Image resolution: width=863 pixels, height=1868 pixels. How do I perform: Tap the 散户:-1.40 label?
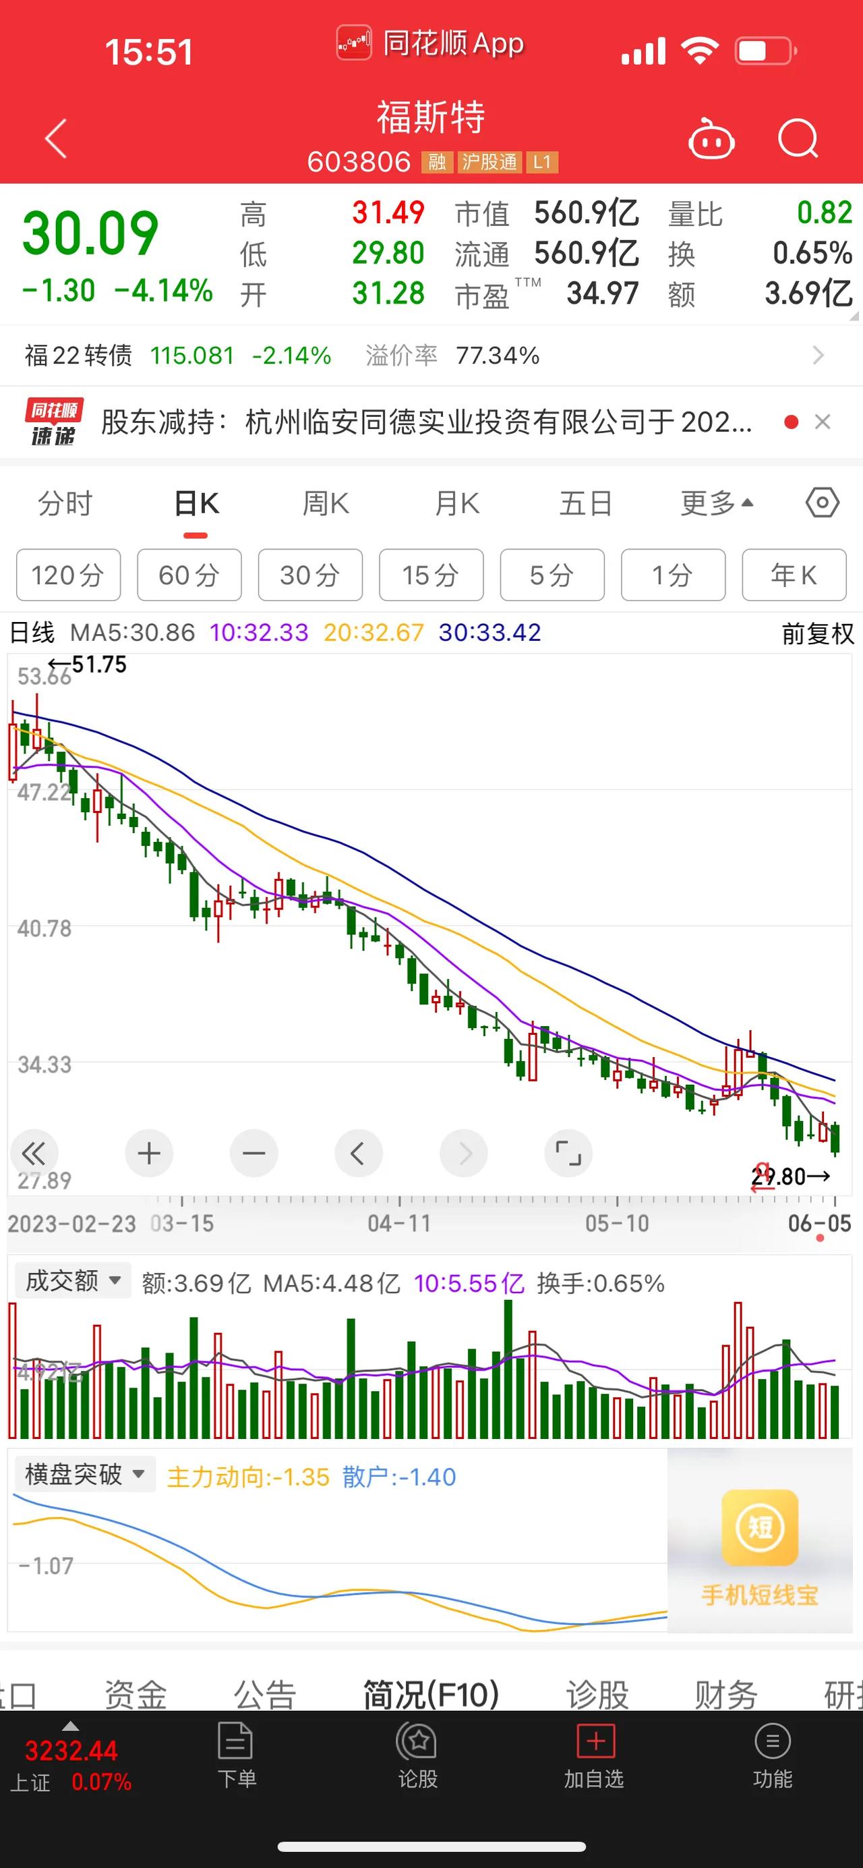399,1477
